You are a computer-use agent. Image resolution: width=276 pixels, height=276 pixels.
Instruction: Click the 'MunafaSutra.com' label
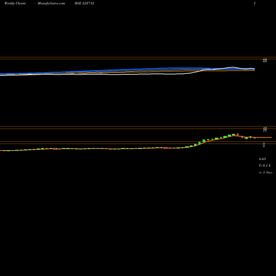(51, 3)
